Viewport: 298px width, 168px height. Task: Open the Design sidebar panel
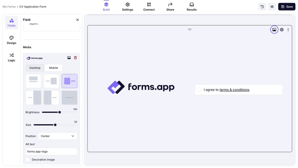point(11,40)
